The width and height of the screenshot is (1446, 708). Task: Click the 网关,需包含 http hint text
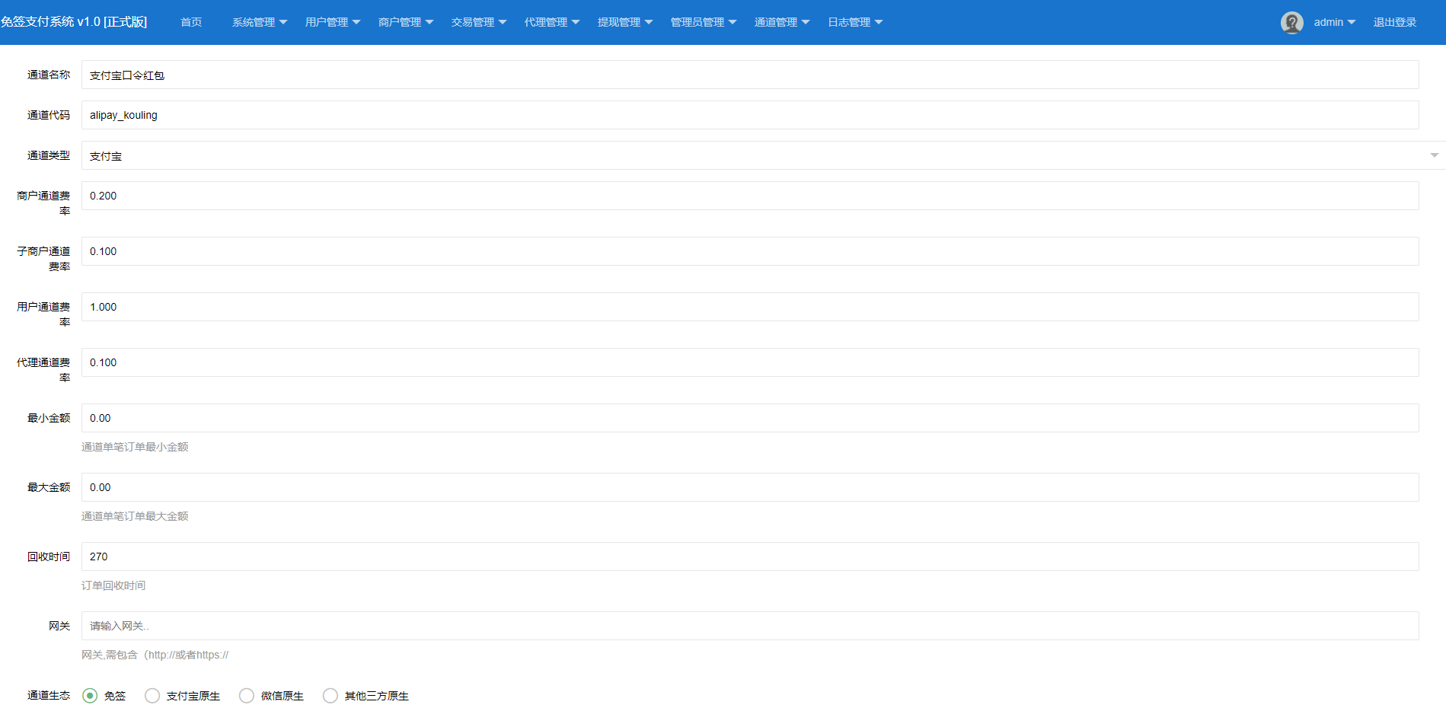coord(155,655)
